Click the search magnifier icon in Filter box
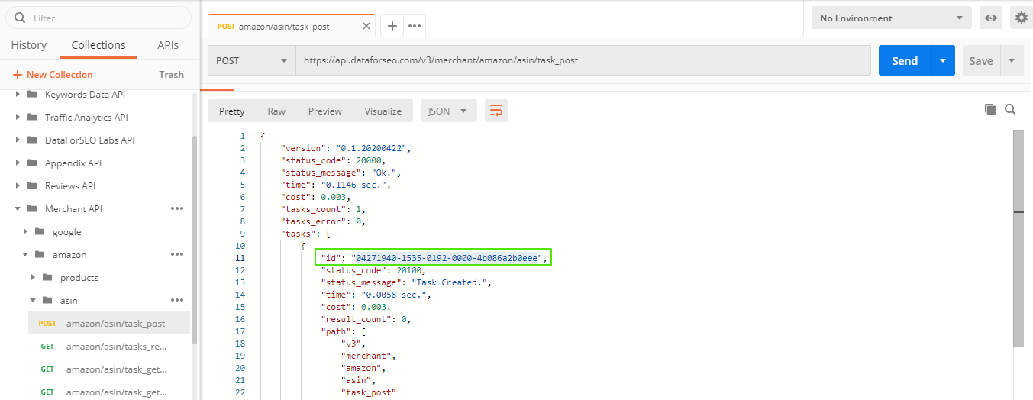1033x400 pixels. 21,18
